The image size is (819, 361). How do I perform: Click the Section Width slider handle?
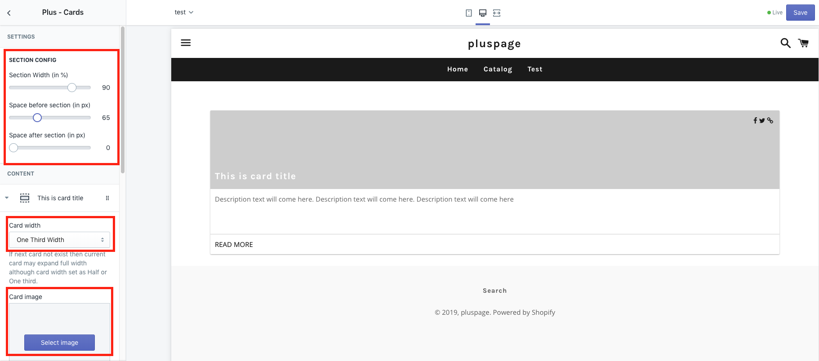coord(72,88)
